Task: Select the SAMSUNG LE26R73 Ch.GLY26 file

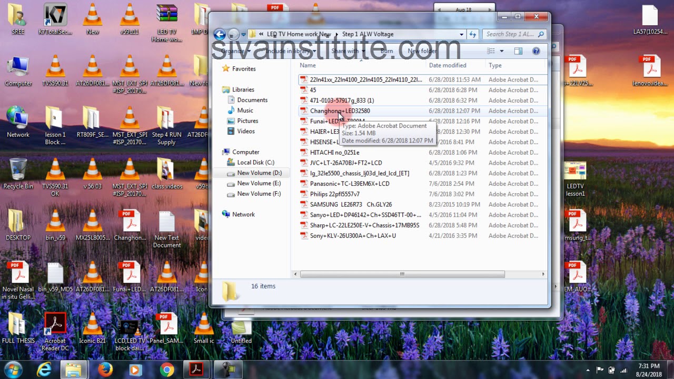Action: click(x=351, y=205)
